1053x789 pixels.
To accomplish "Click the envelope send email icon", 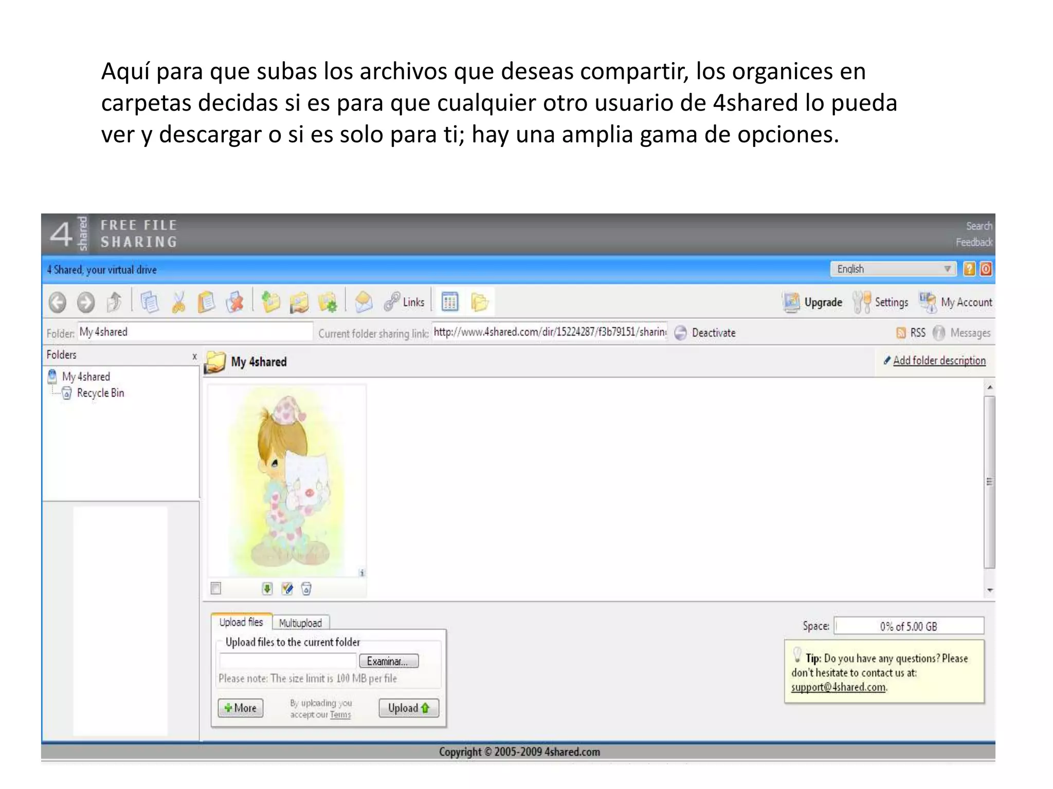I will coord(364,302).
